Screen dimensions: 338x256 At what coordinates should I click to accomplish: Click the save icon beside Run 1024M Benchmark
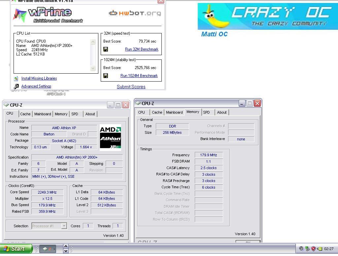coord(106,76)
